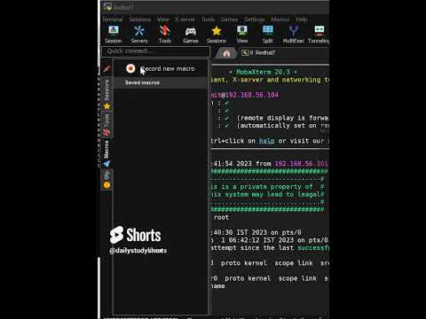Screen dimensions: 426x319
Task: Click the MultiExec toolbar icon
Action: (293, 35)
